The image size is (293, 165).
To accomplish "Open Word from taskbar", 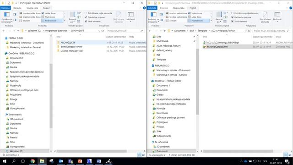I will click(99, 161).
